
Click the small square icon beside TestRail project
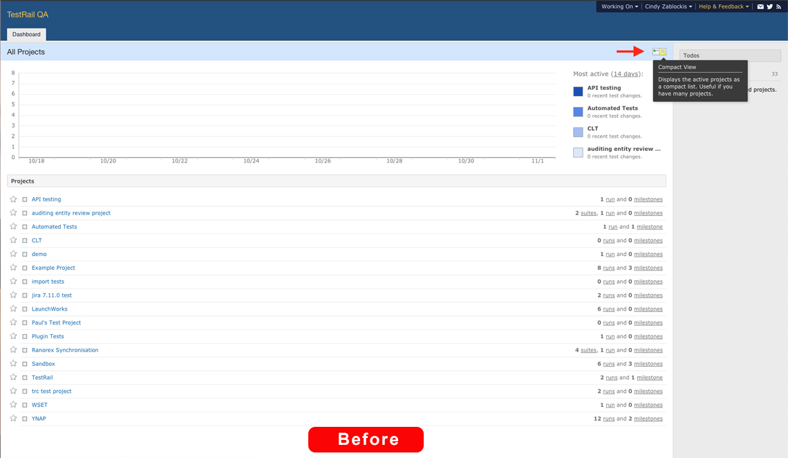click(25, 378)
